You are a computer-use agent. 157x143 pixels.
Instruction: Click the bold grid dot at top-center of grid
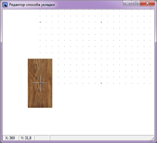(101, 22)
